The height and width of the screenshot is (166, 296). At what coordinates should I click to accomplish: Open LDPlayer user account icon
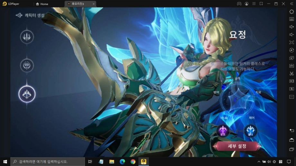coord(246,4)
